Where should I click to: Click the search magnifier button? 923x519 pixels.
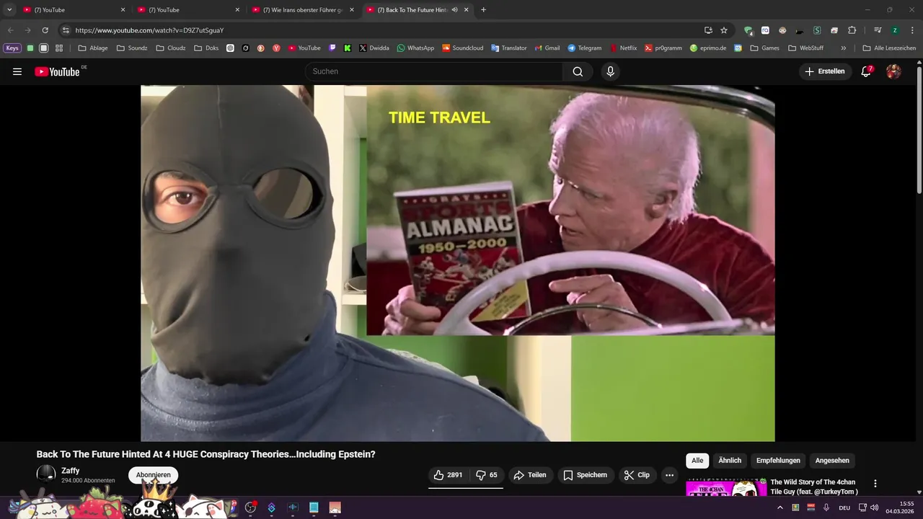(x=578, y=71)
